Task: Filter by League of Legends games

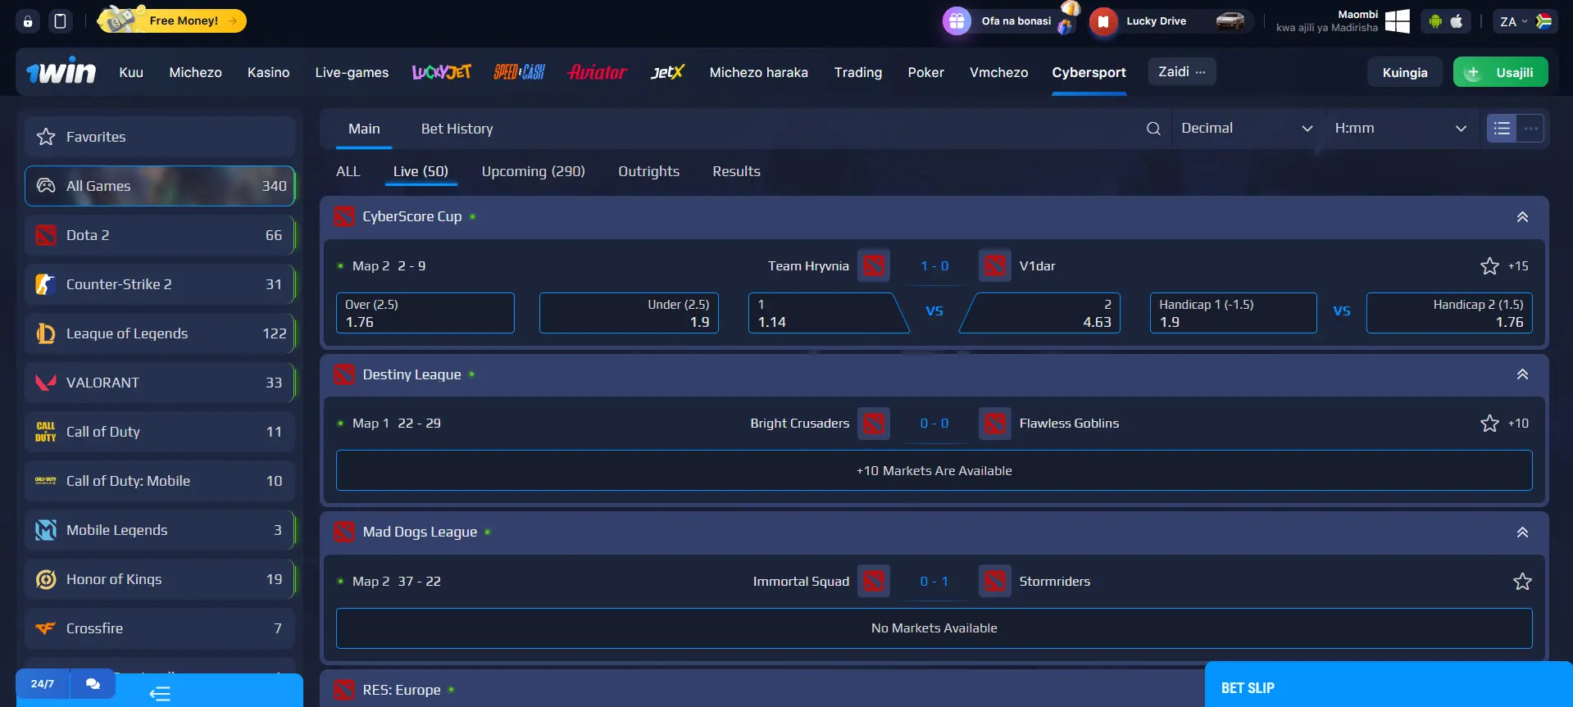Action: point(160,333)
